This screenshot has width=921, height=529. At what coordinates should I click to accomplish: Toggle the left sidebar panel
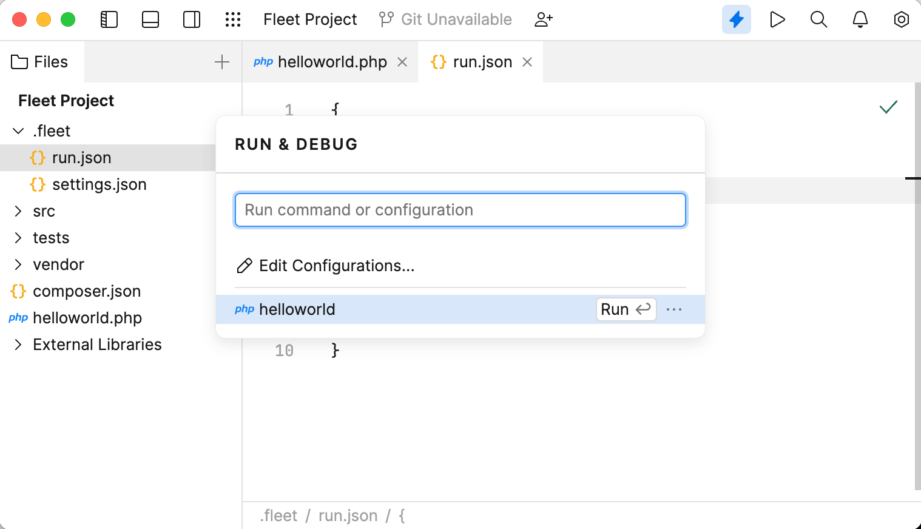pyautogui.click(x=109, y=19)
